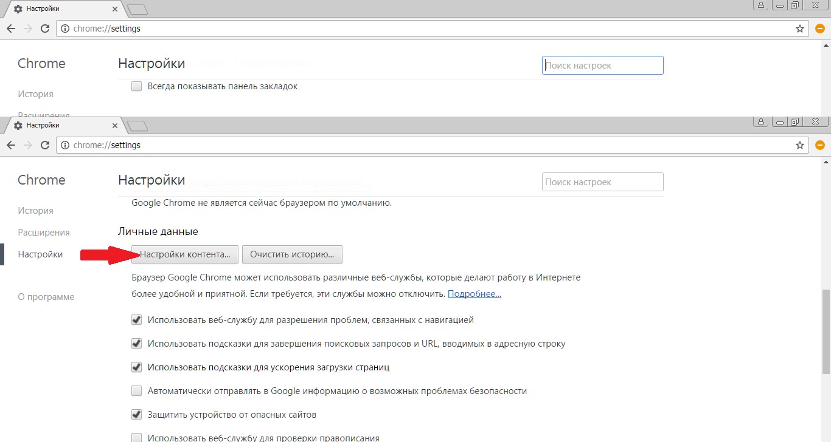Uncheck the navigation problems web service option
831x442 pixels.
pos(137,320)
